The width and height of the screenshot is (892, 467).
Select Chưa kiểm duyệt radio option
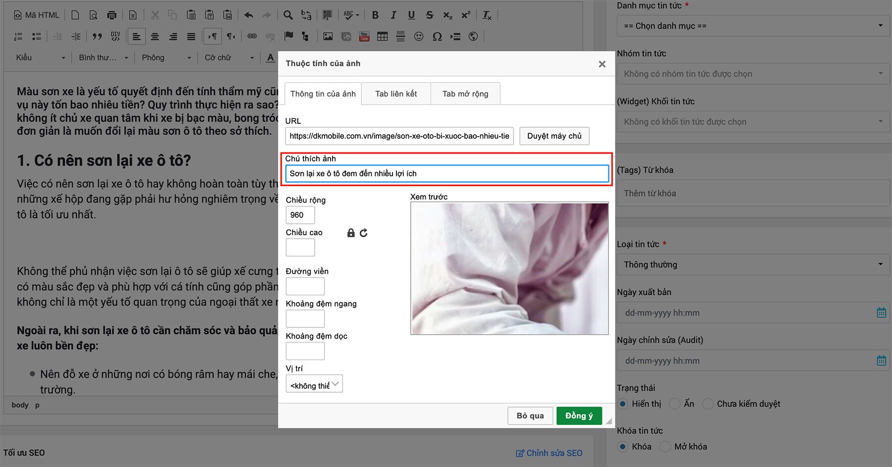708,404
